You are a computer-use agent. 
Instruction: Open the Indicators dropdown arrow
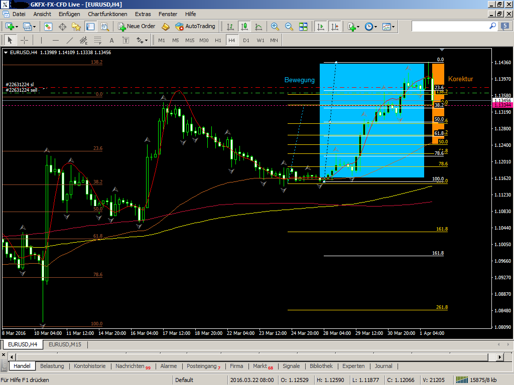(357, 27)
